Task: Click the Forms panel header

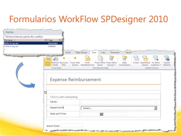Action: click(x=9, y=32)
